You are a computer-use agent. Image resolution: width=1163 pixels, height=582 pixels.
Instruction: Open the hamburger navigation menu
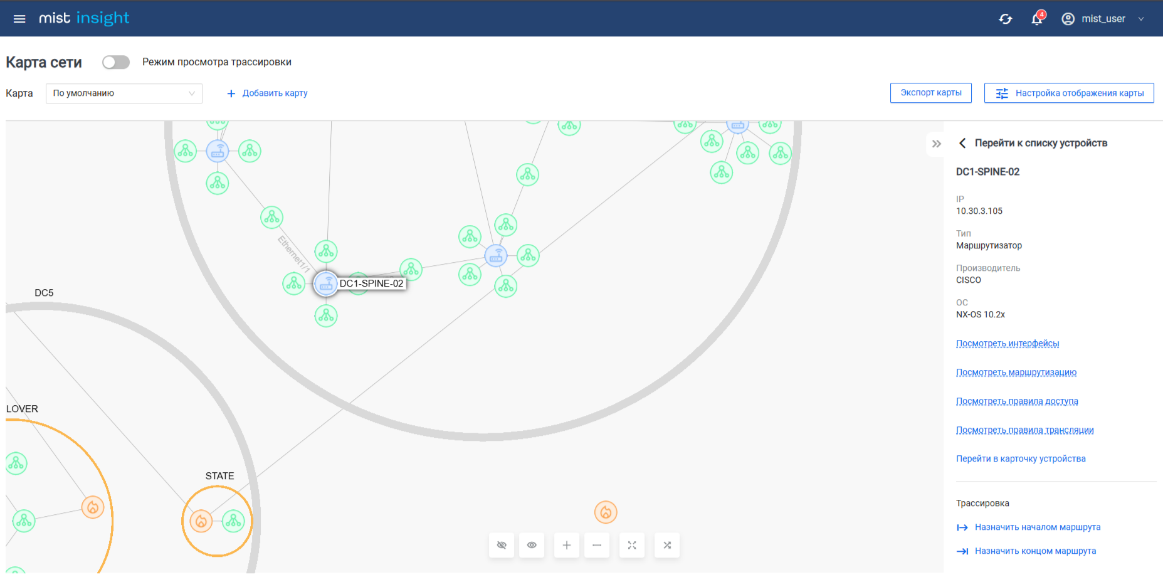tap(19, 19)
